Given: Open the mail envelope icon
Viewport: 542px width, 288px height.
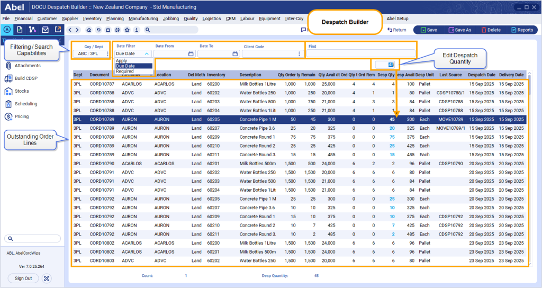Looking at the screenshot, I should (x=46, y=30).
